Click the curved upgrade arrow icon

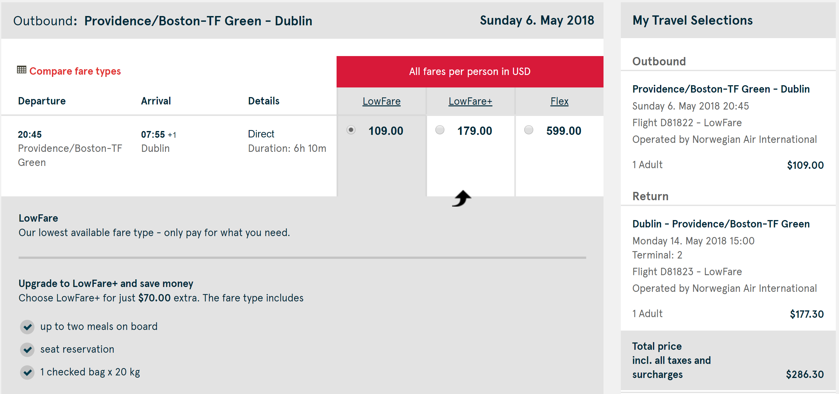point(461,198)
